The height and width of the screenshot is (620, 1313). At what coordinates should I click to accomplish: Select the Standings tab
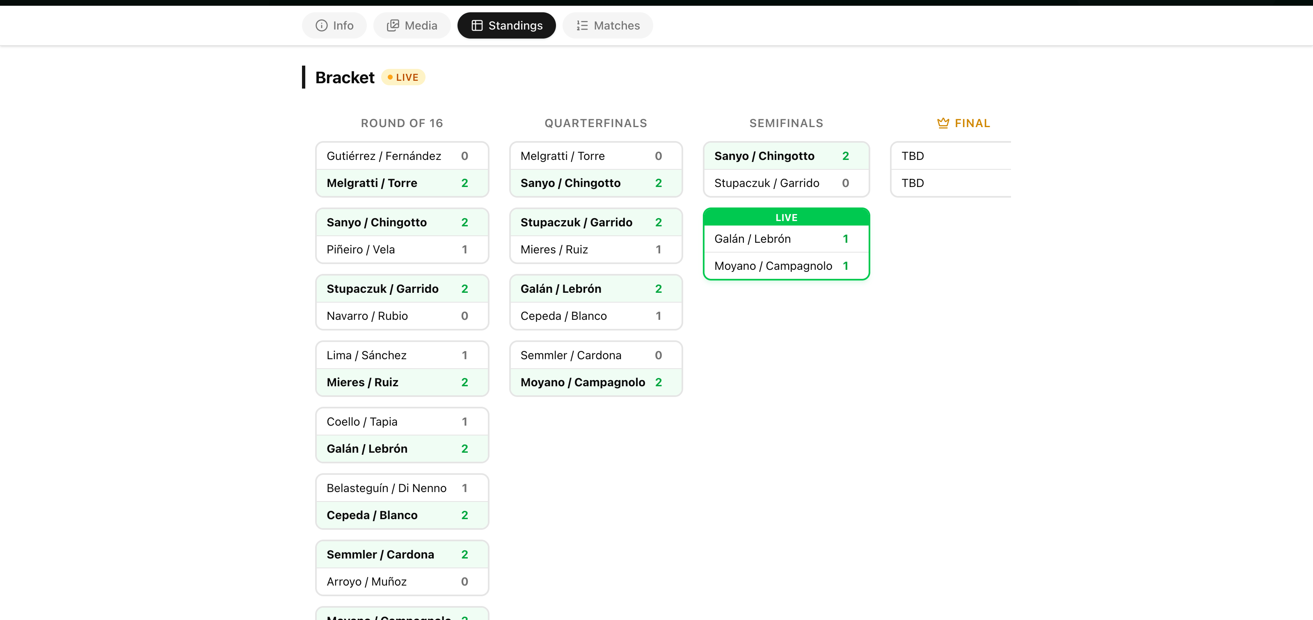pos(506,25)
